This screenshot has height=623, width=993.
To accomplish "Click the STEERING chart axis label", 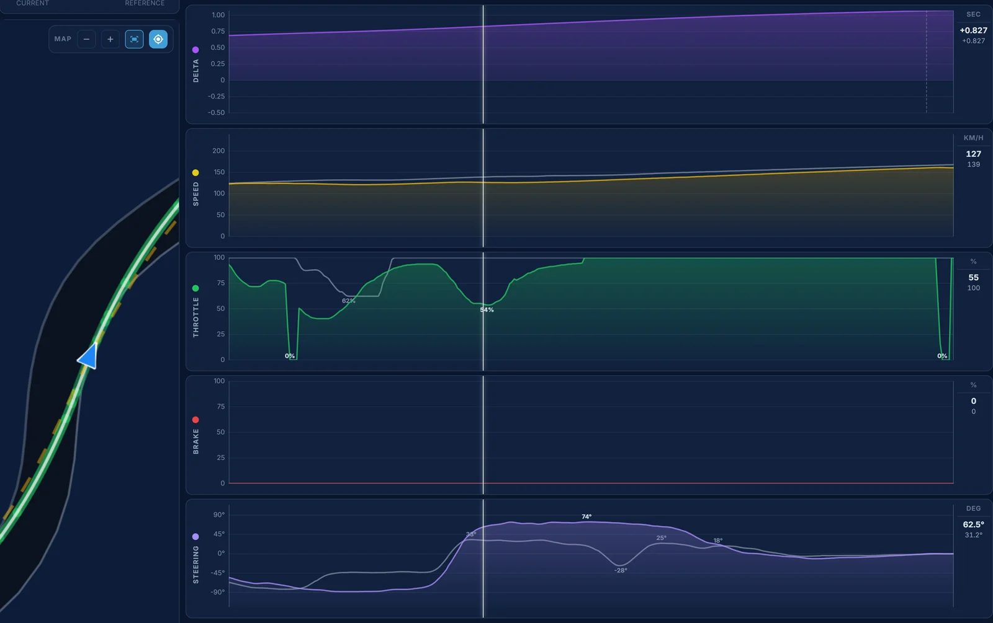I will 196,565.
